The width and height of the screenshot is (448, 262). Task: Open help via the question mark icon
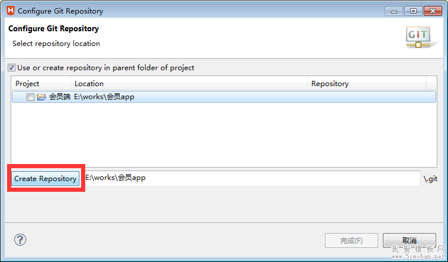20,239
